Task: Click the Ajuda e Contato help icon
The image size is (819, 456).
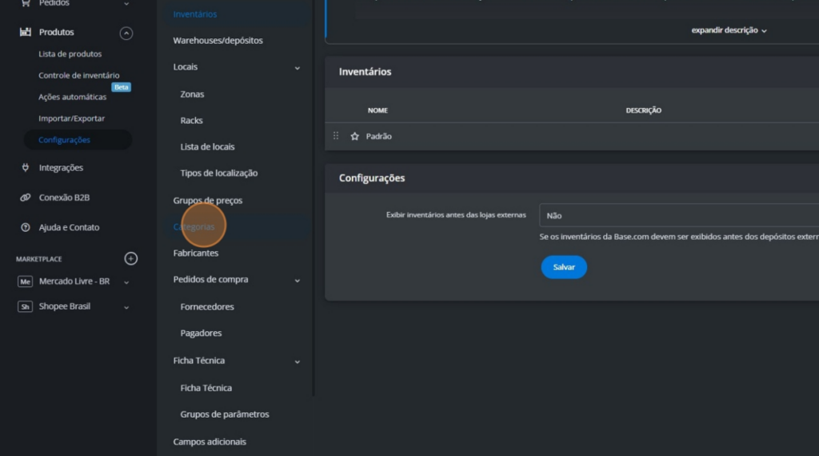Action: (25, 228)
